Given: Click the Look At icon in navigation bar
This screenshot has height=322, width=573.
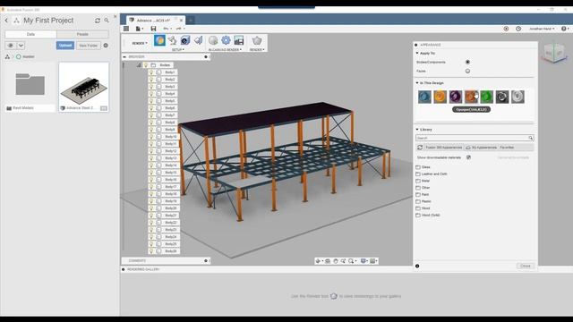Looking at the screenshot, I should 328,261.
